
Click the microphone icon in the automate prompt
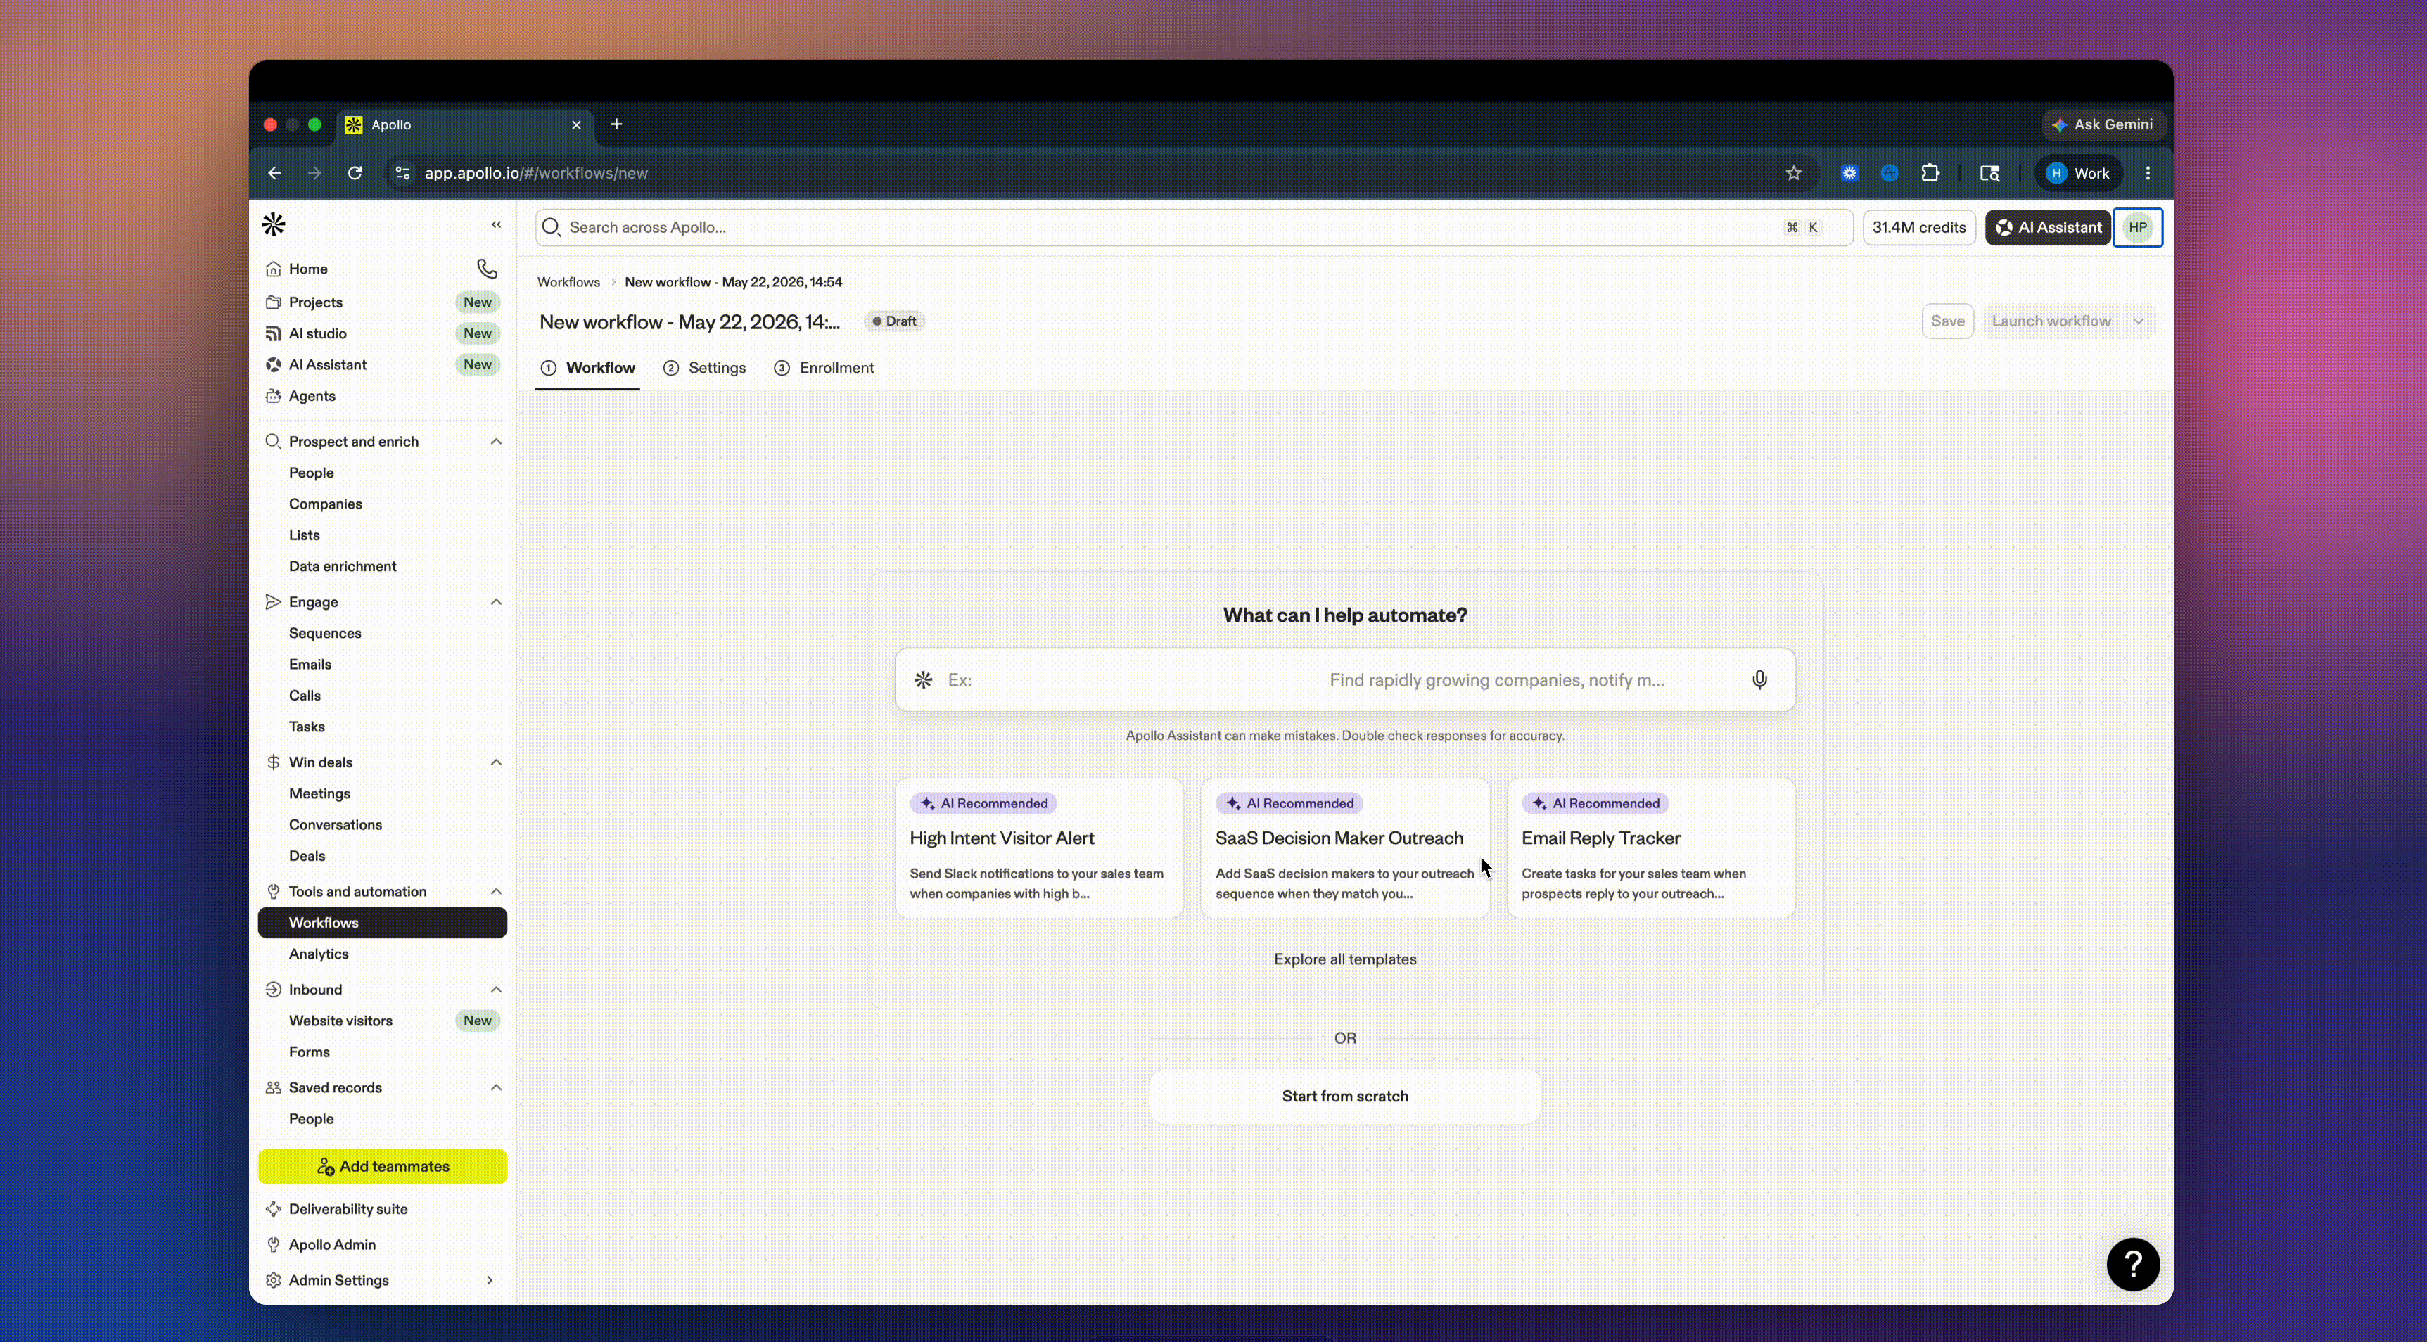click(x=1759, y=680)
